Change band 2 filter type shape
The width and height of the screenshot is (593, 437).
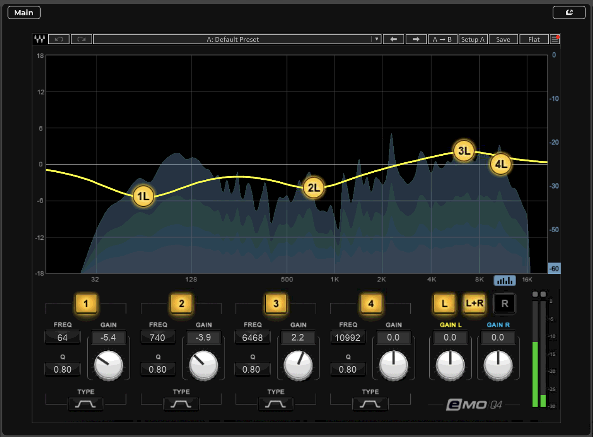[181, 404]
